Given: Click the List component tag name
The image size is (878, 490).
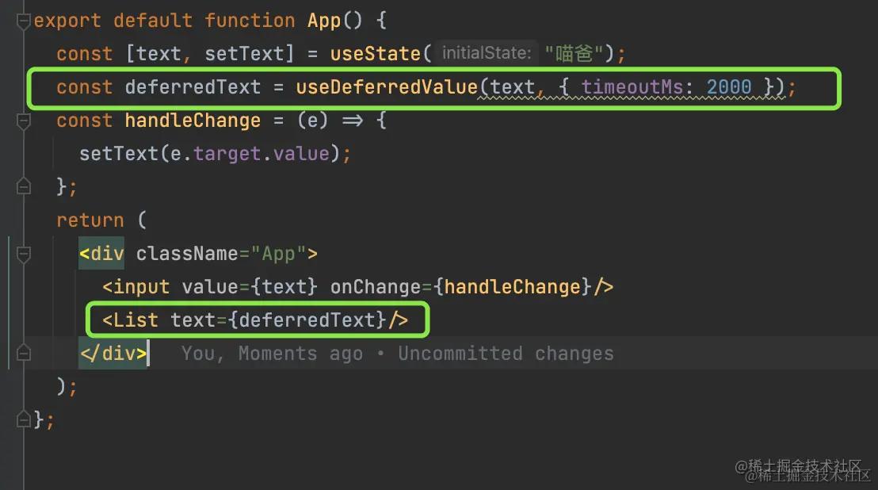Looking at the screenshot, I should (x=136, y=320).
